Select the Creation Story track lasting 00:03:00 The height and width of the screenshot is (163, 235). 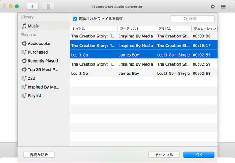(x=144, y=36)
